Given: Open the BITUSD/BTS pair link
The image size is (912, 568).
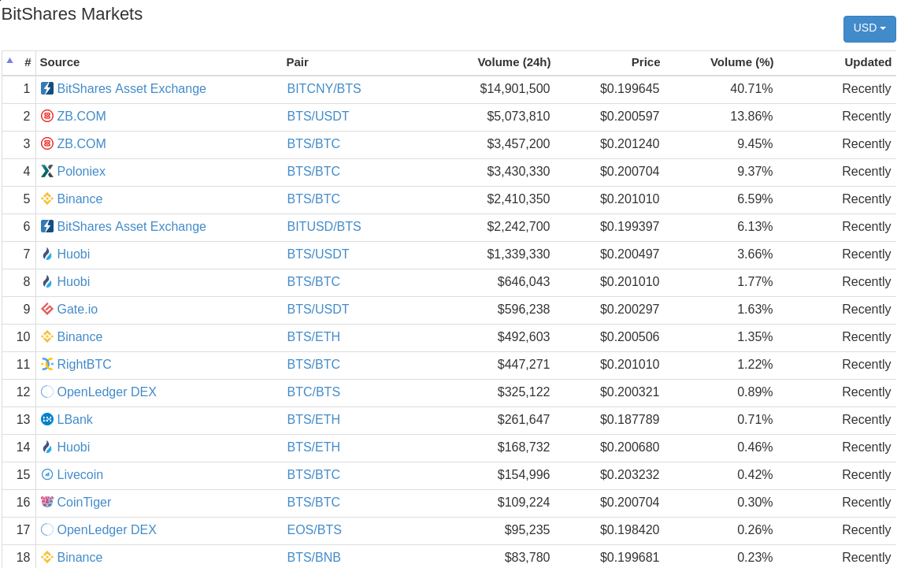Looking at the screenshot, I should (324, 226).
